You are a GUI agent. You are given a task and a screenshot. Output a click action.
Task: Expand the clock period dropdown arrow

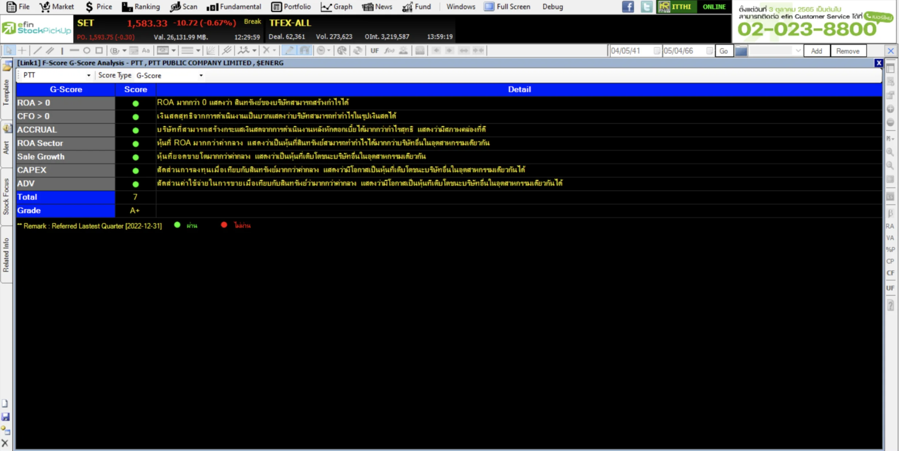point(329,51)
